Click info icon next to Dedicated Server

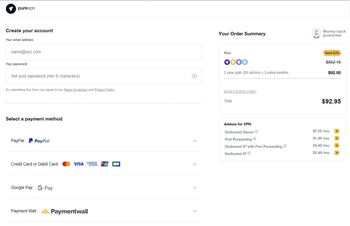[x=256, y=132]
